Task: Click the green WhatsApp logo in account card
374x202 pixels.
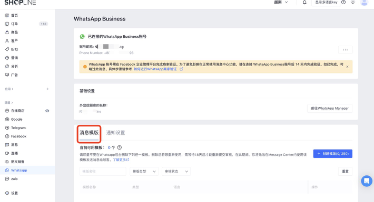Action: tap(82, 37)
